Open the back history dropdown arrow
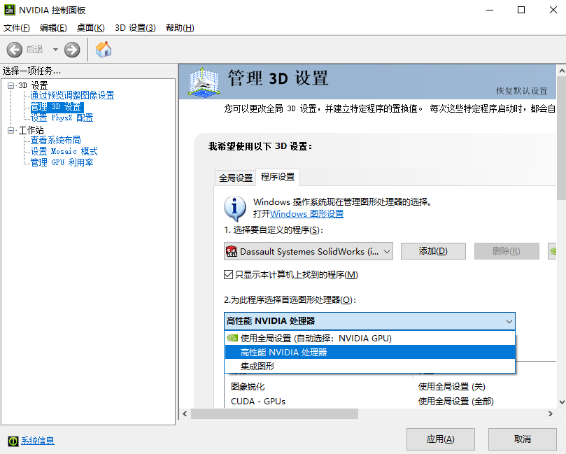 pyautogui.click(x=55, y=50)
